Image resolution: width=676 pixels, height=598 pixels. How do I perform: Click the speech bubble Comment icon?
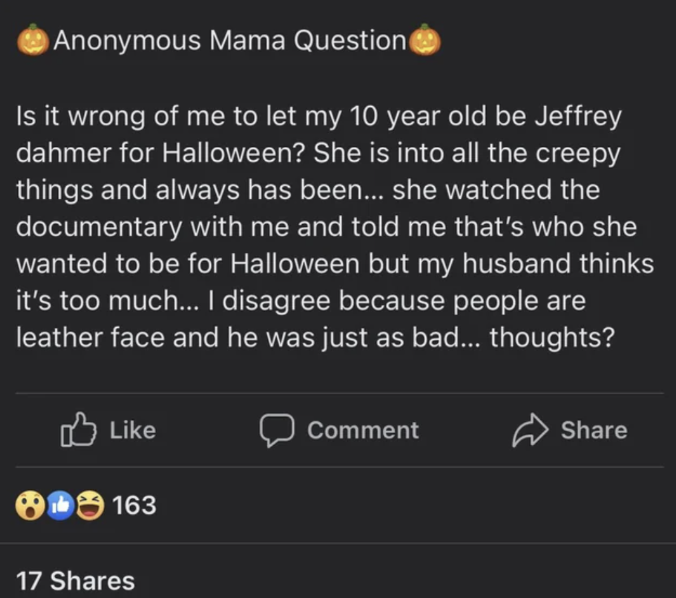click(275, 430)
